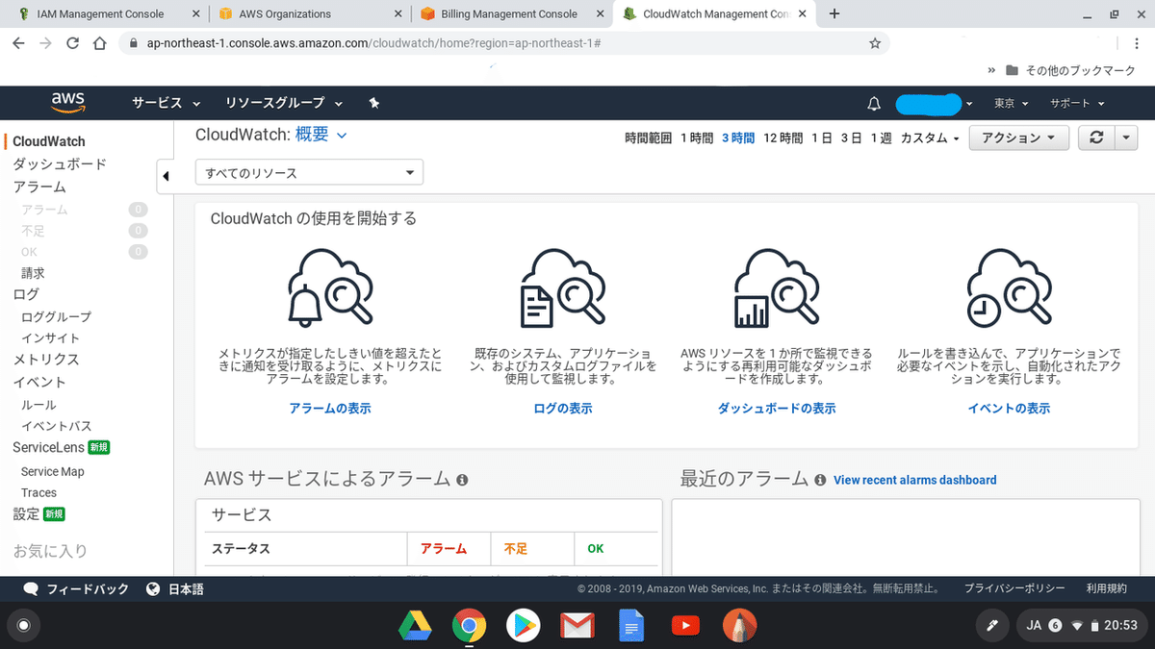Image resolution: width=1155 pixels, height=649 pixels.
Task: Click the ダッシュボードの表示 link
Action: tap(777, 409)
